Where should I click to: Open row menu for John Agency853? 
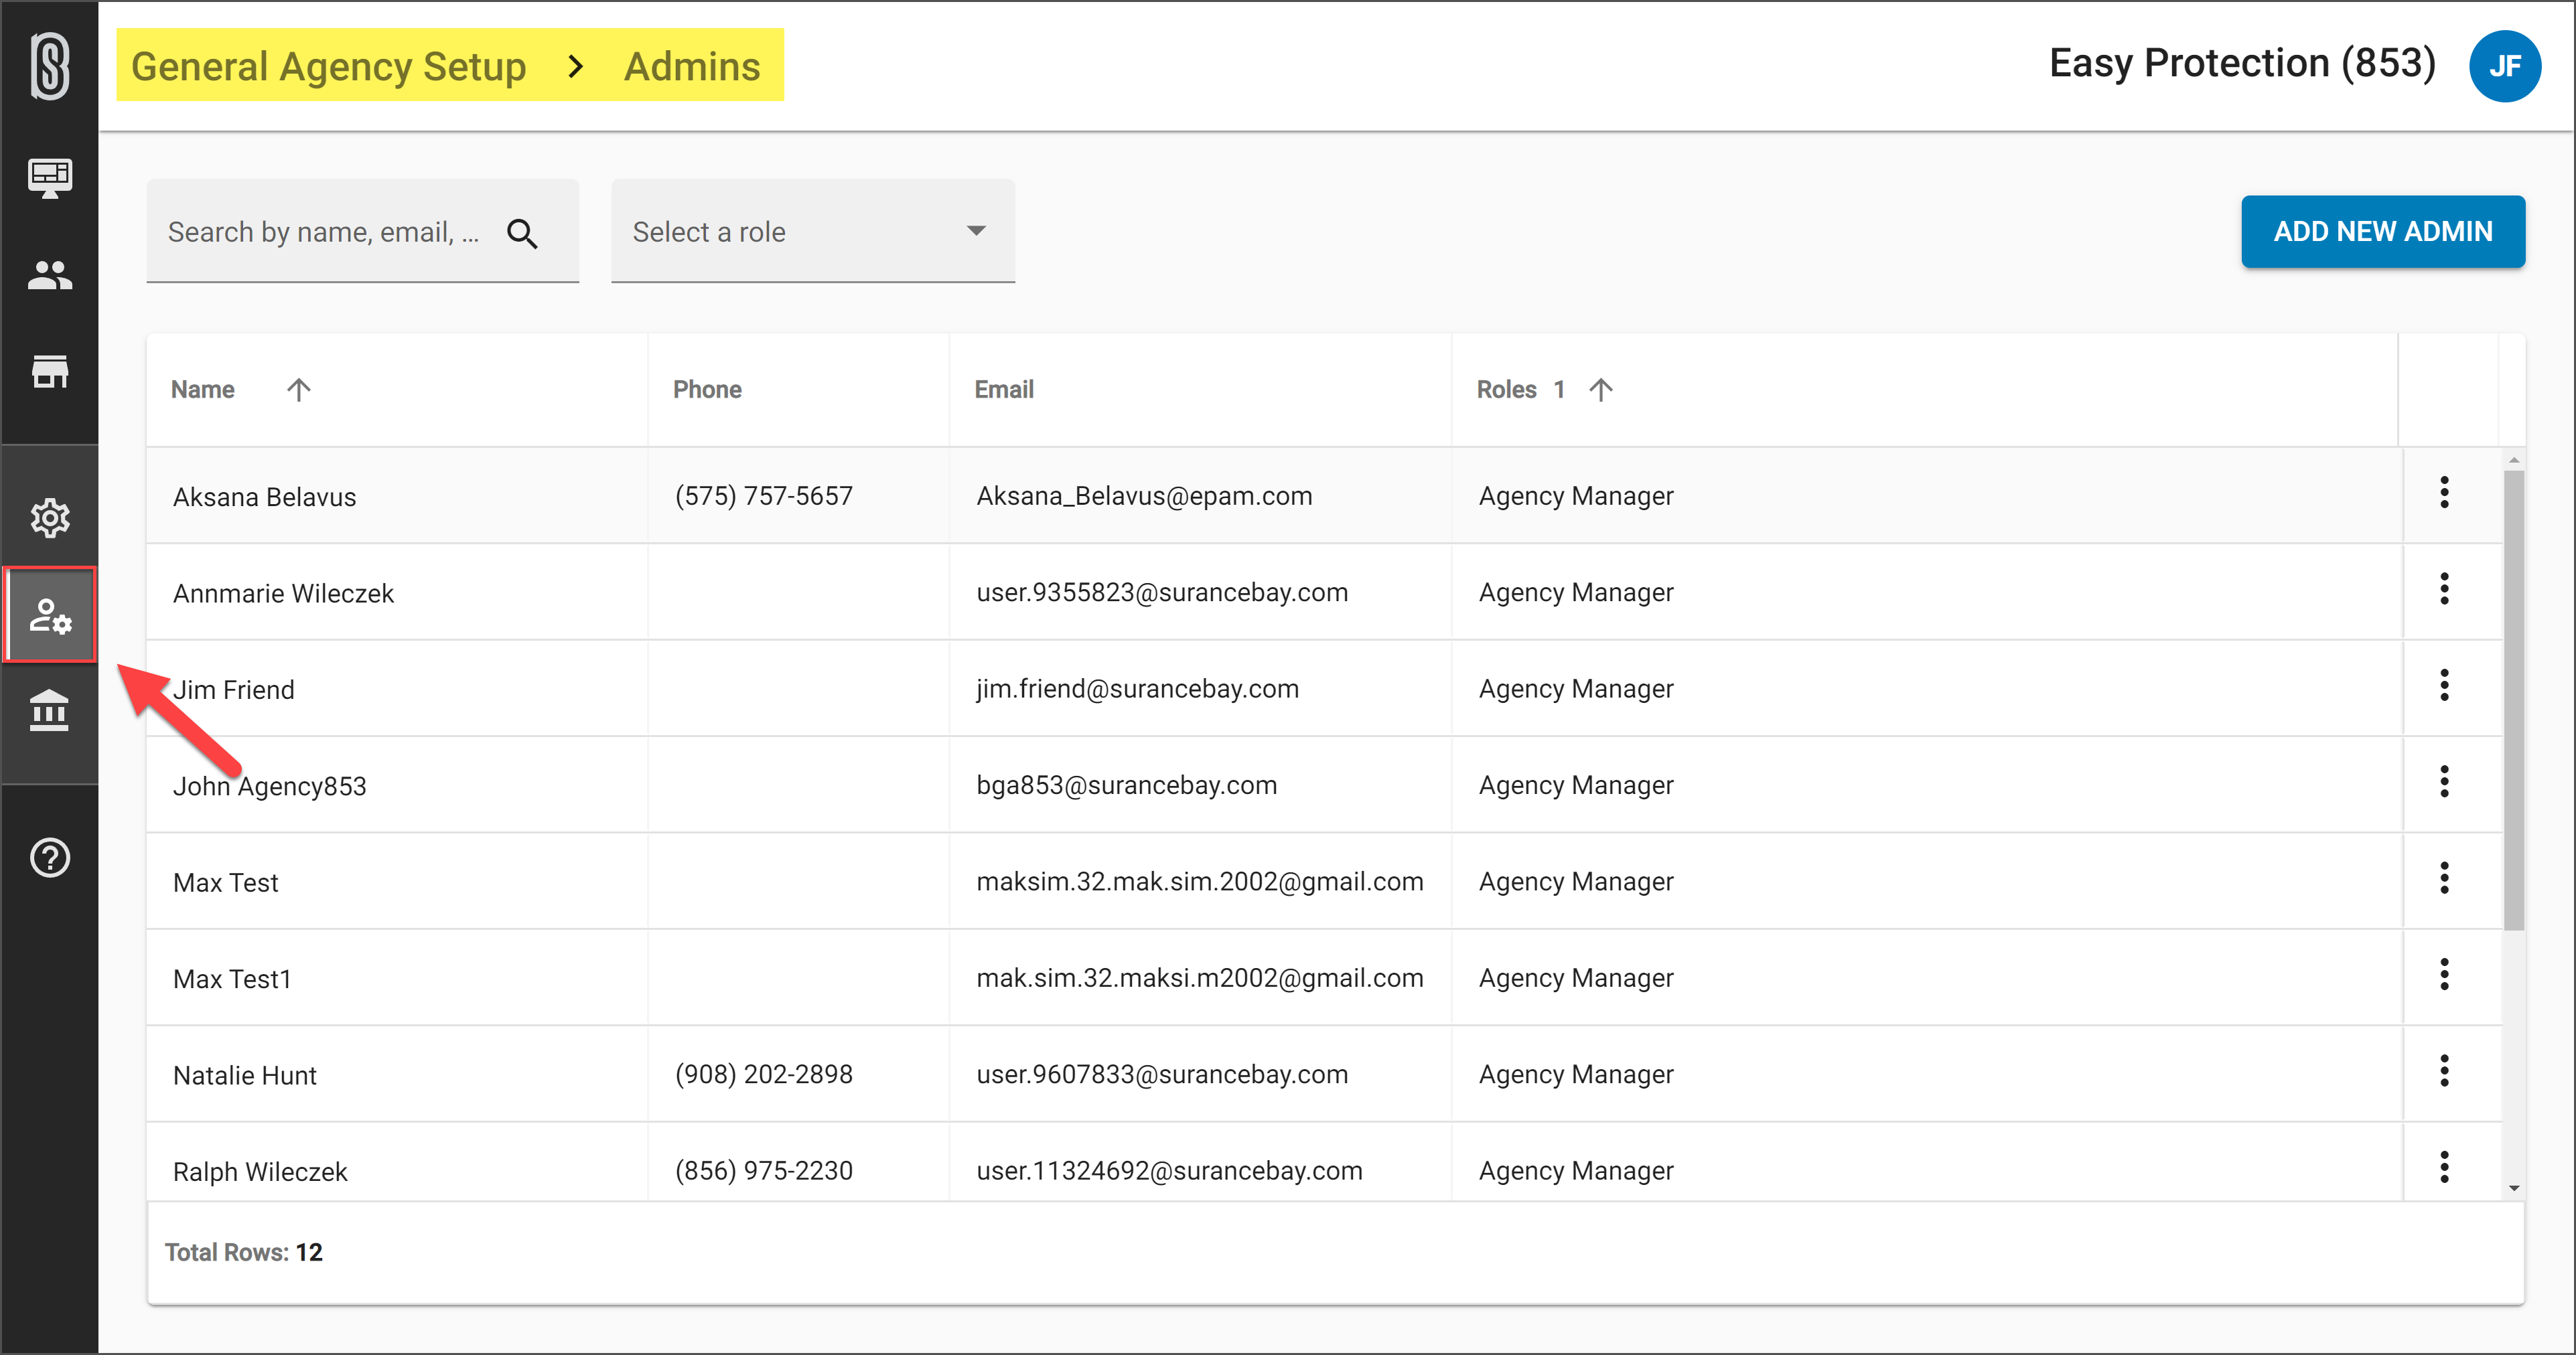[2444, 783]
